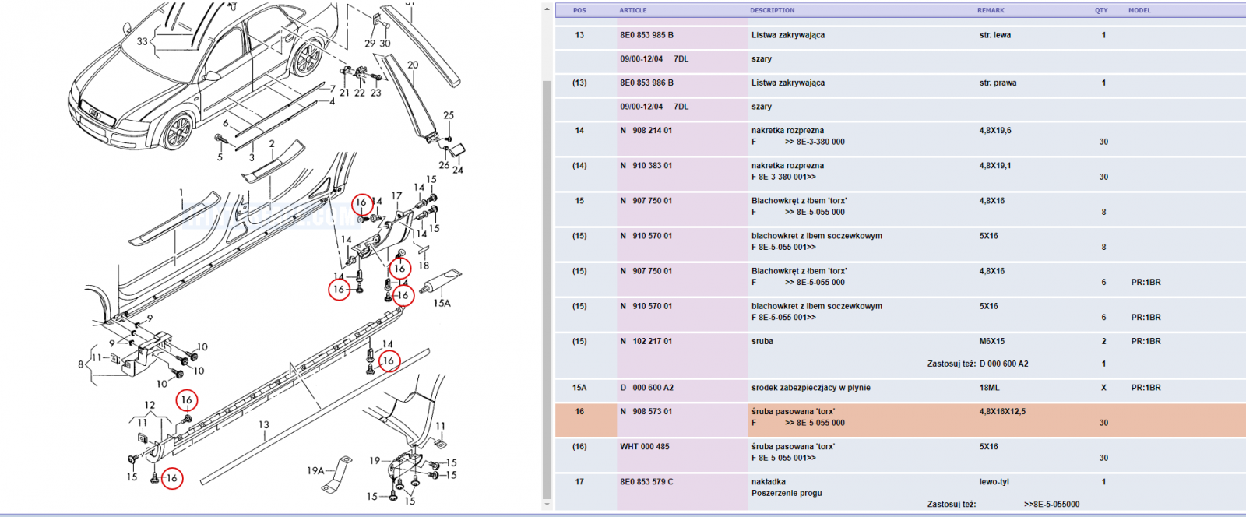Viewport: 1246px width, 517px height.
Task: Sort by the POS column header
Action: [579, 10]
